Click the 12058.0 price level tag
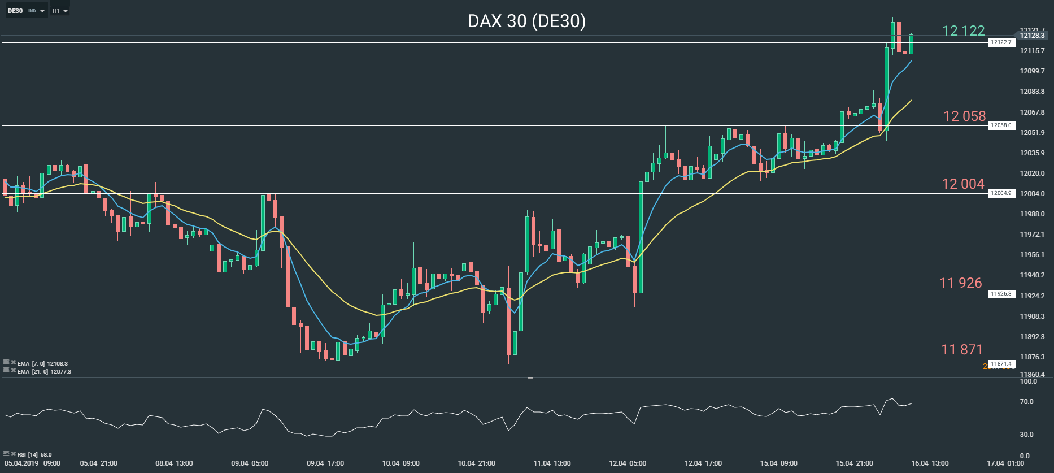 pos(1001,125)
